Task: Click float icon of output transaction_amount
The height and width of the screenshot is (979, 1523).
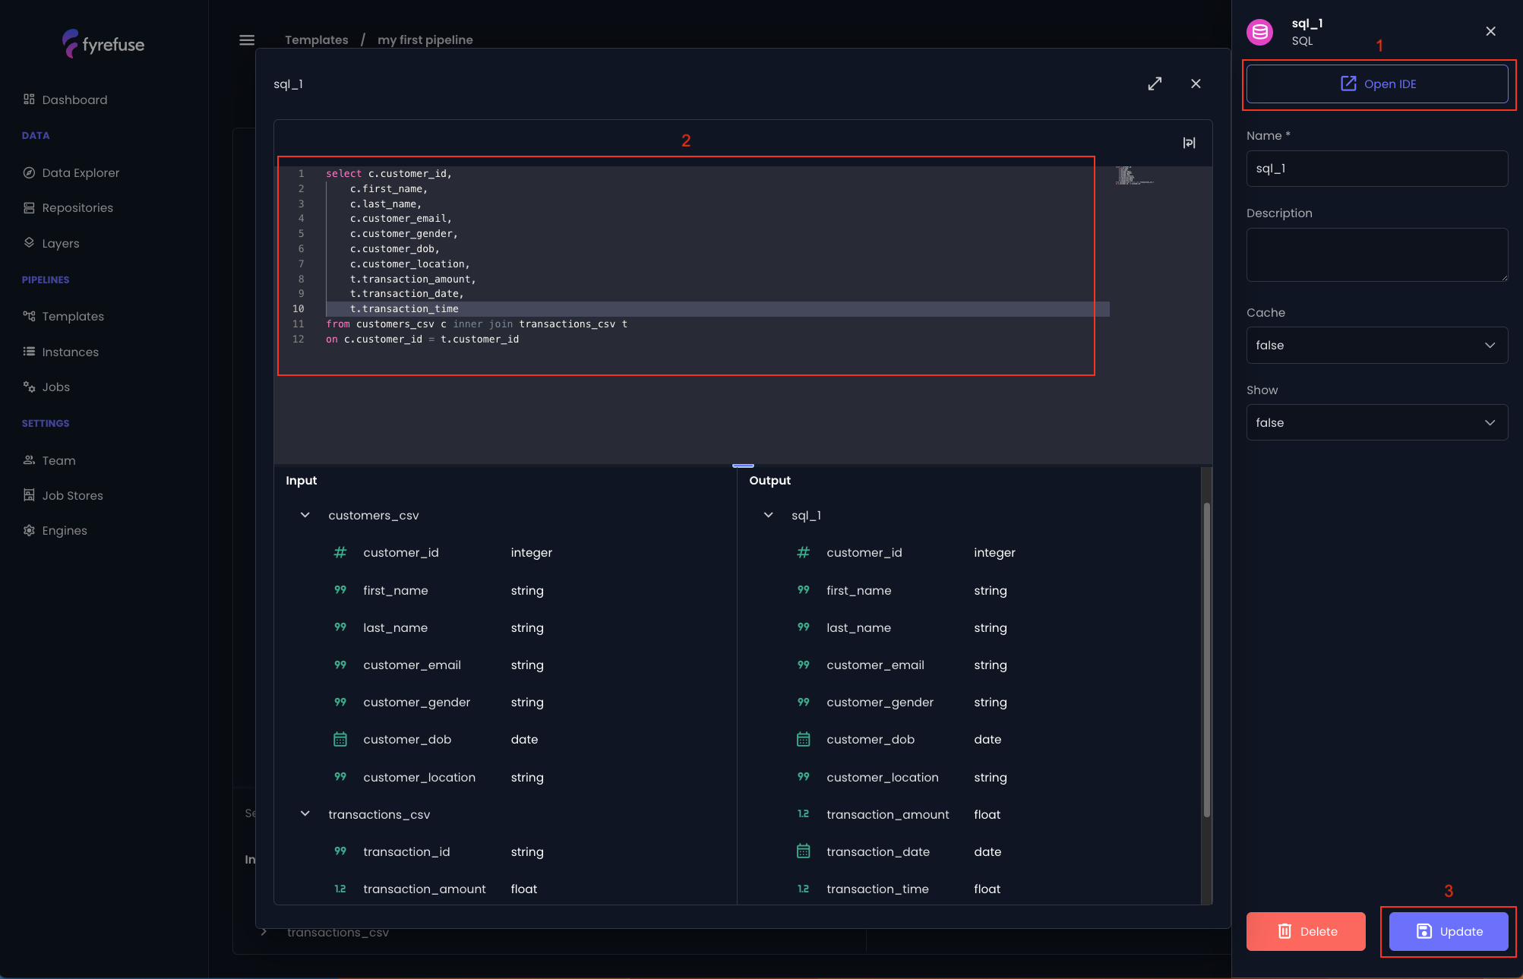Action: (x=804, y=813)
